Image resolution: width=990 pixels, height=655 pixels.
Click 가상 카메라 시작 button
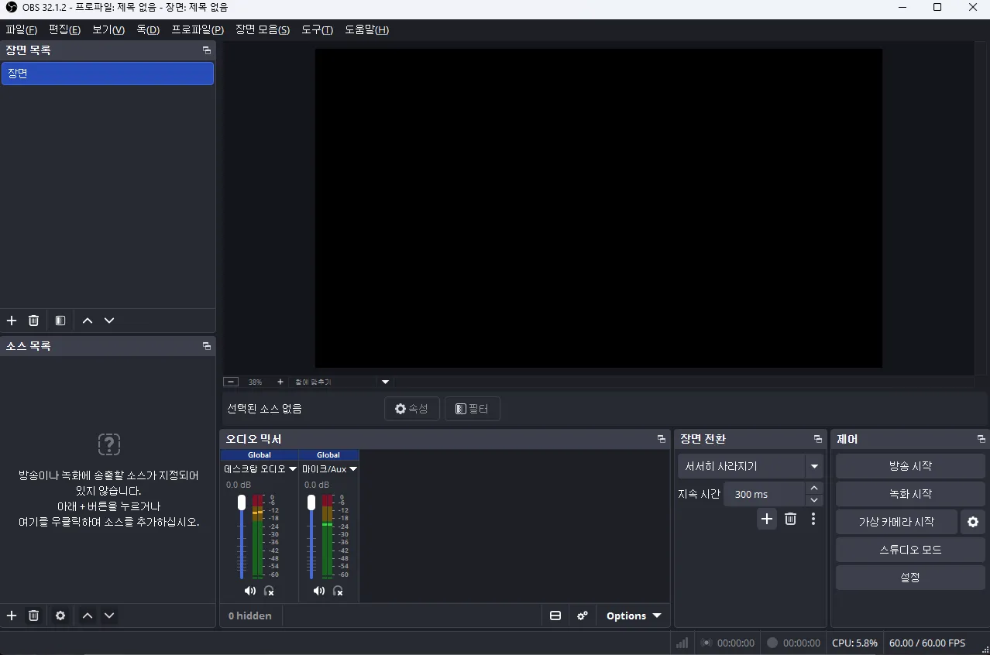coord(896,522)
